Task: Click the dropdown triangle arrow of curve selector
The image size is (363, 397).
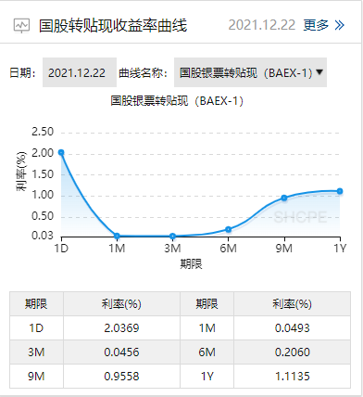Action: (319, 72)
